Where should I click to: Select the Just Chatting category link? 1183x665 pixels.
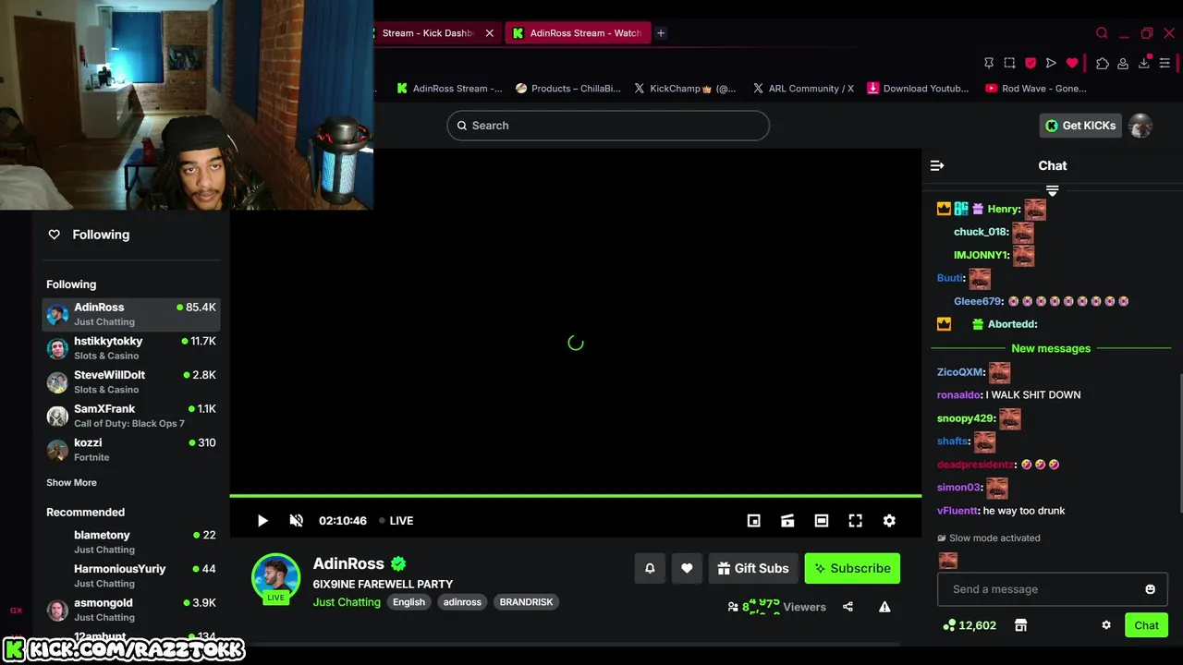(x=347, y=602)
